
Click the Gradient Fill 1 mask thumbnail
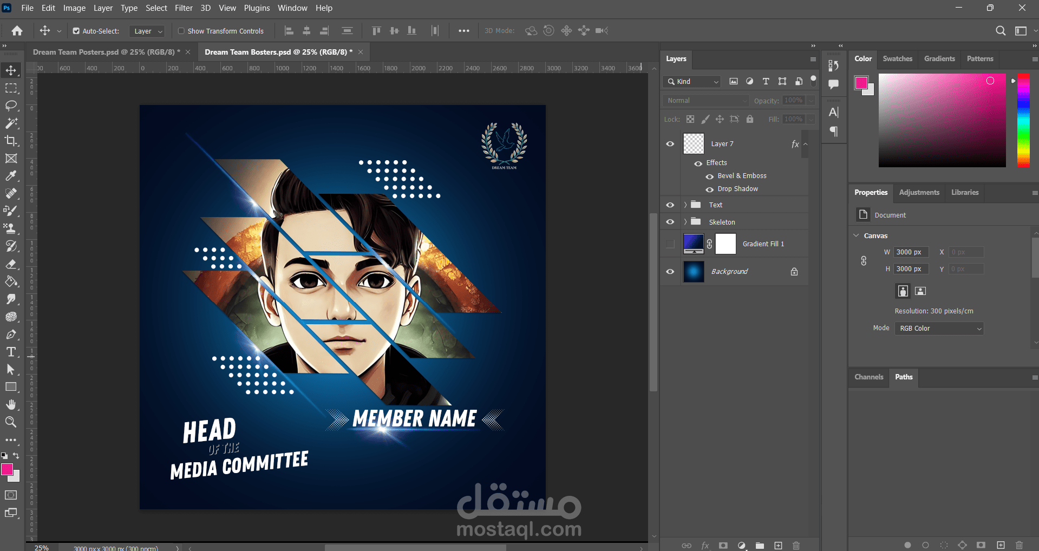[726, 244]
